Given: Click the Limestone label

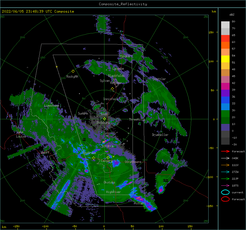Looking at the screenshot, I should coord(52,106).
